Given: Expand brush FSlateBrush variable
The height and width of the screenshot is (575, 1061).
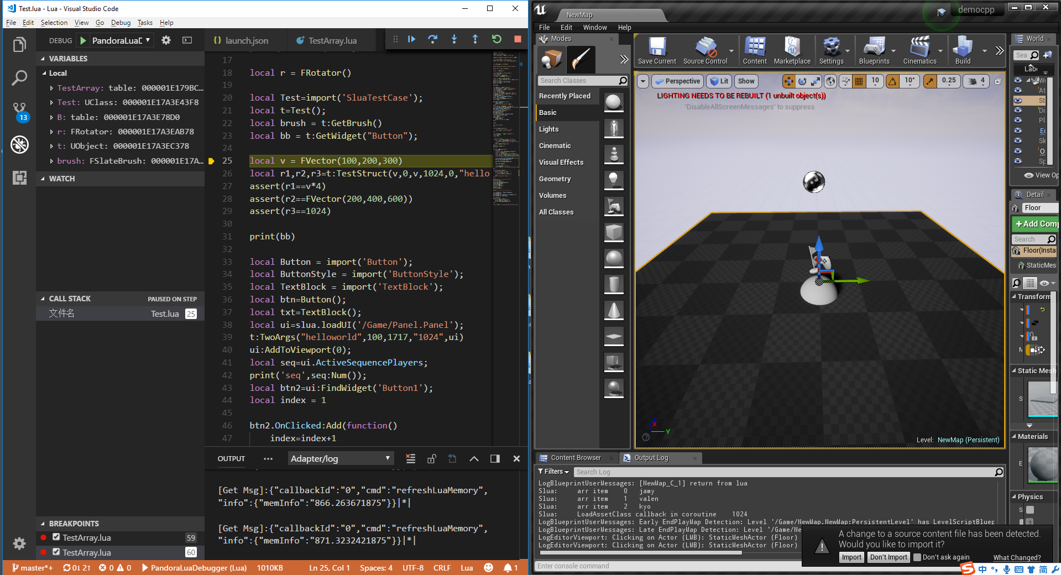Looking at the screenshot, I should [x=51, y=161].
